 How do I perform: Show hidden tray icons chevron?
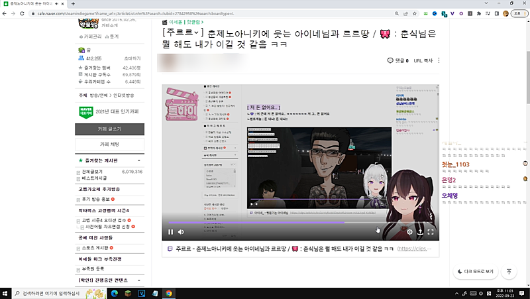tap(456, 293)
